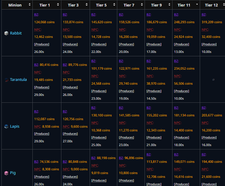Open the Lapis minion link
The height and width of the screenshot is (186, 225).
[15, 126]
